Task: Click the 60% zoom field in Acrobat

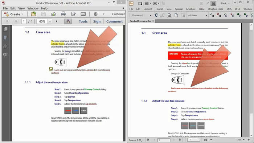Action: pyautogui.click(x=42, y=21)
